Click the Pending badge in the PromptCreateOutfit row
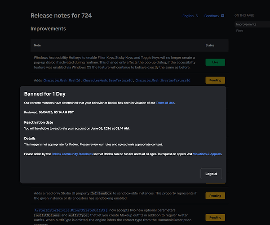 point(215,217)
